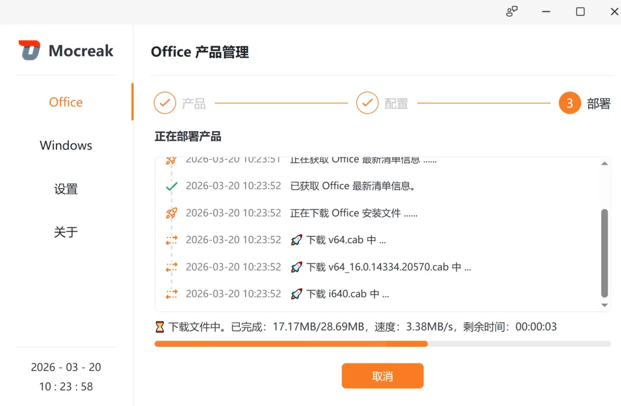621x406 pixels.
Task: Click the rocket icon beside 正在下载 Office 安装文件
Action: (171, 213)
